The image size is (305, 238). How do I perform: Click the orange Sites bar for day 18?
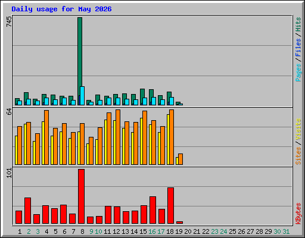172,137
